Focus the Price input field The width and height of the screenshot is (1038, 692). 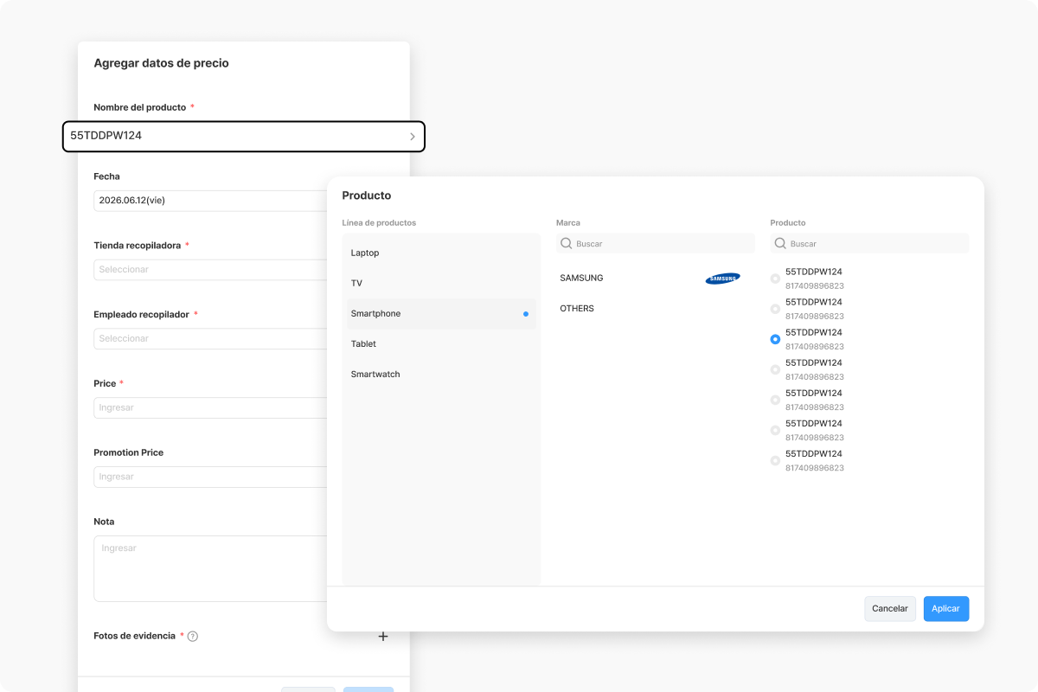(210, 407)
